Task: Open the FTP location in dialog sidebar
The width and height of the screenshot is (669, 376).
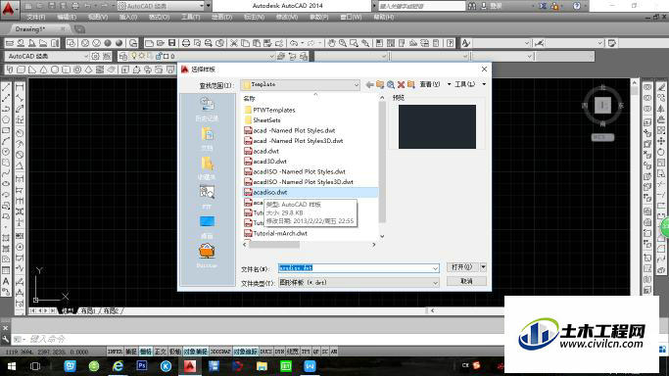Action: coord(207,196)
